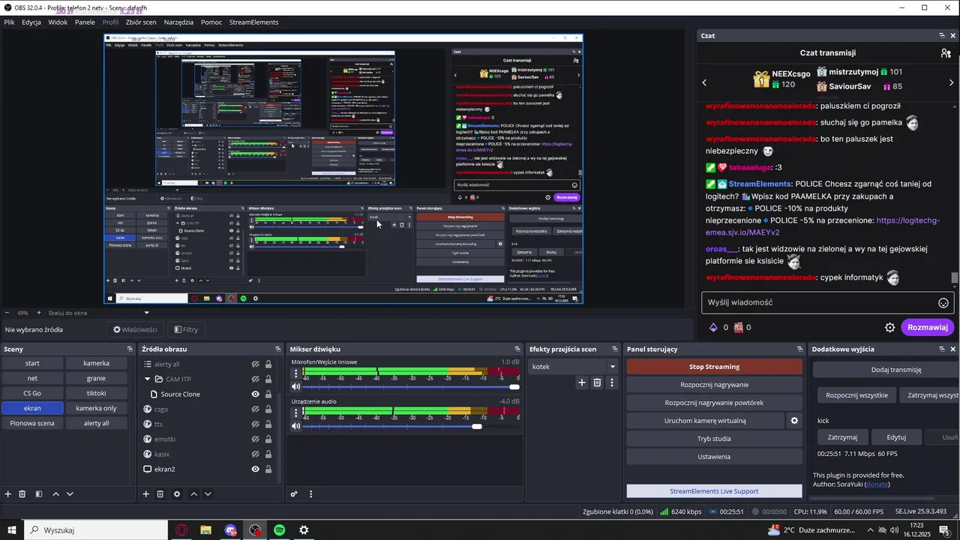The image size is (960, 540).
Task: Click Wyszukaj taskbar search box
Action: click(95, 530)
